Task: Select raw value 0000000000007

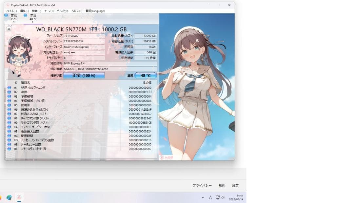Action: (140, 149)
